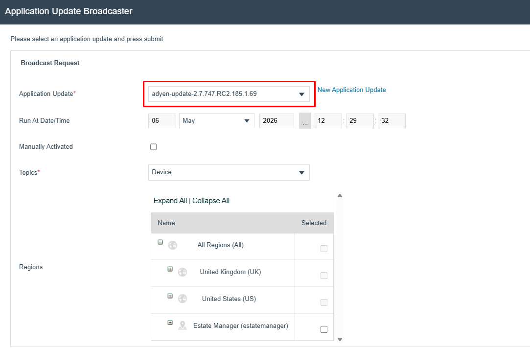
Task: Select the United States (US) checkbox
Action: pyautogui.click(x=324, y=302)
